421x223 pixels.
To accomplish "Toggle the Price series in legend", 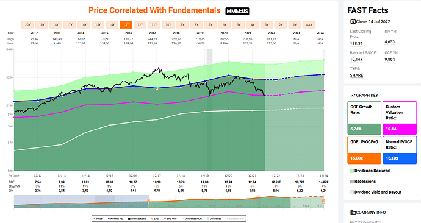I will [98, 219].
